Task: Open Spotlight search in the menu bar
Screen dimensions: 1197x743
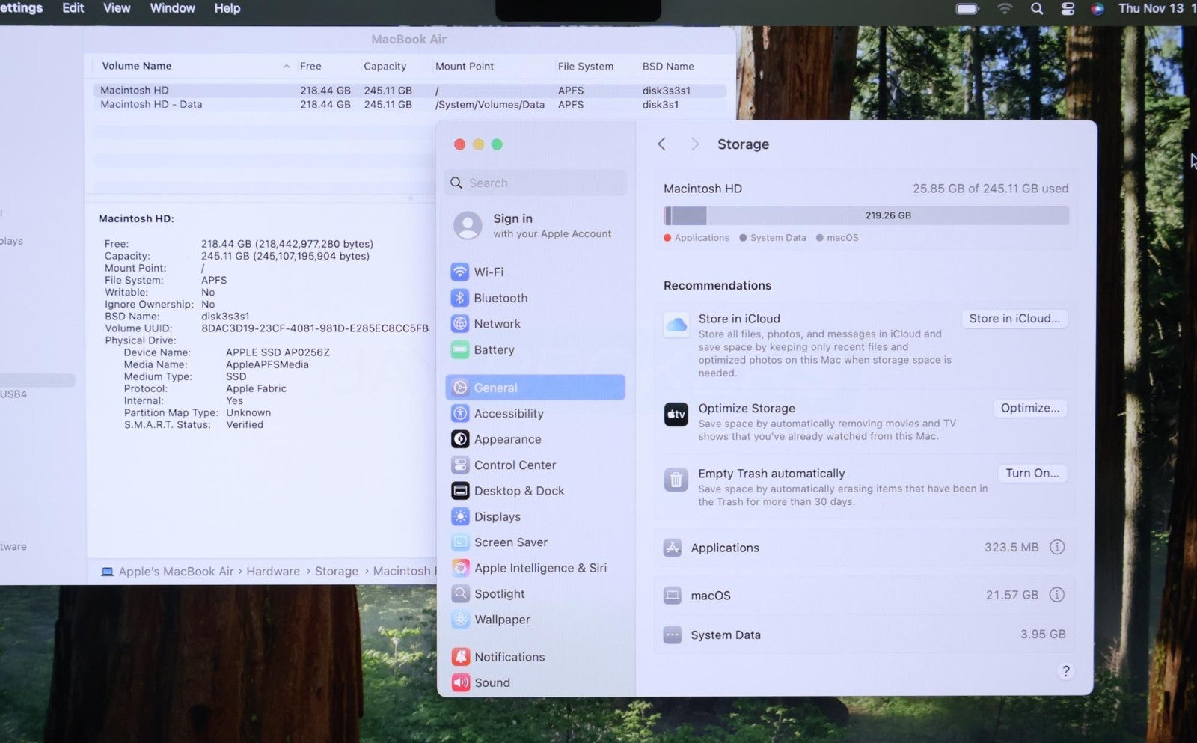Action: (1036, 9)
